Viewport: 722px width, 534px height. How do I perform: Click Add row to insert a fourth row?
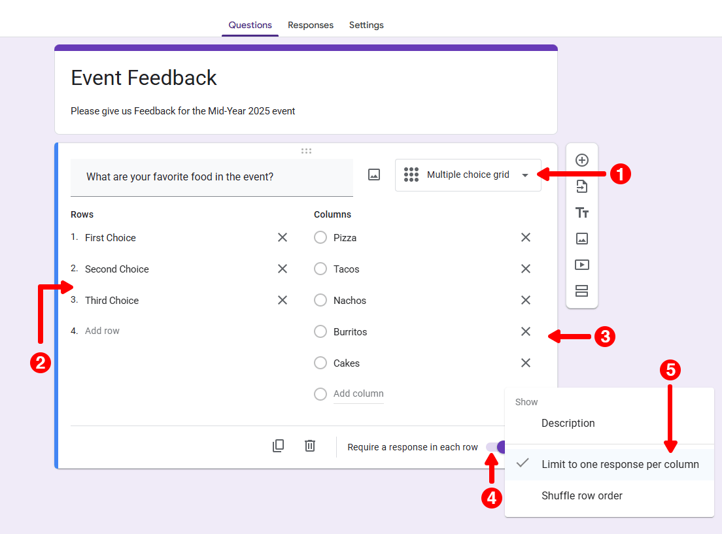point(102,330)
